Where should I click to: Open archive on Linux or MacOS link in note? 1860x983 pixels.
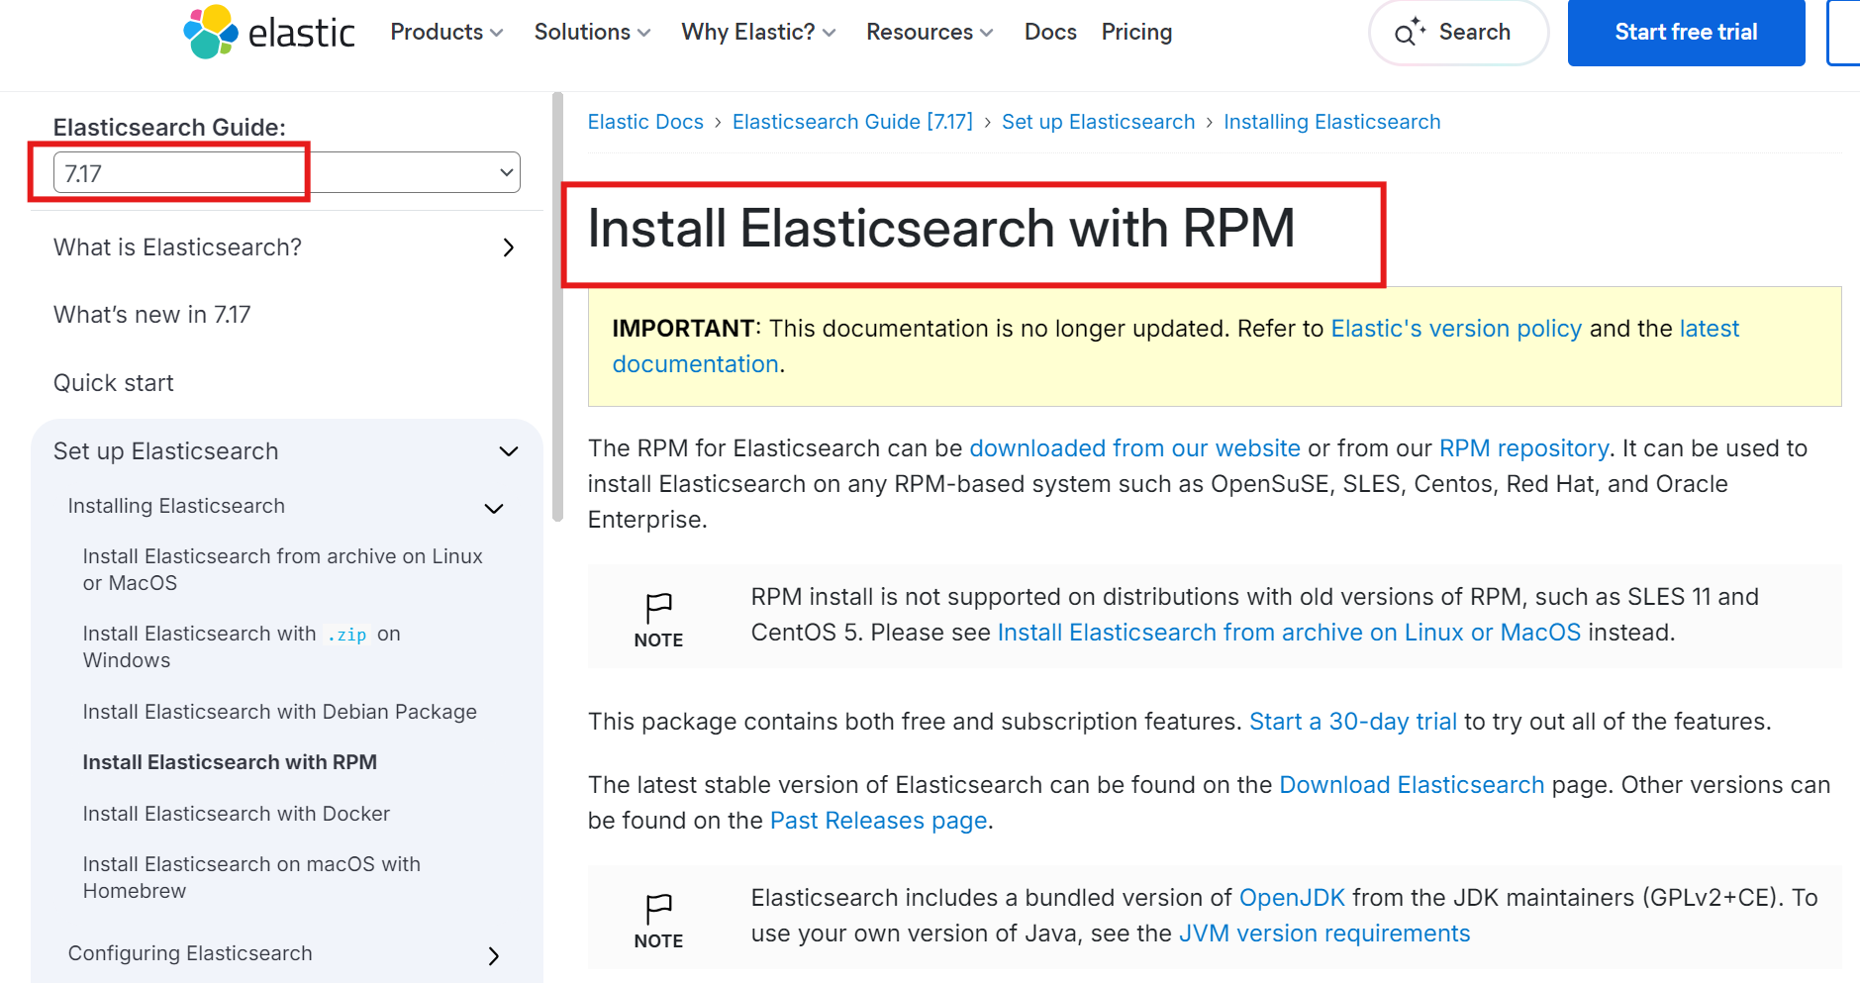[x=1289, y=633]
